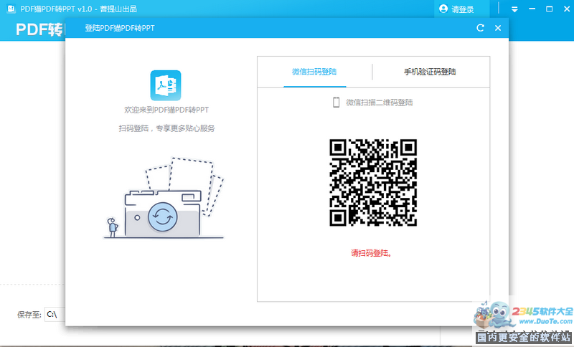
Task: Click the 微信扫描二维码登陆 instruction text
Action: click(380, 103)
